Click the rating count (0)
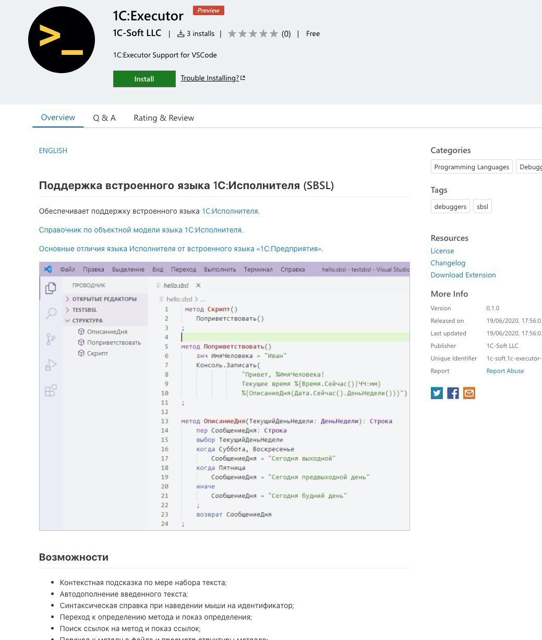542x640 pixels. (x=286, y=34)
